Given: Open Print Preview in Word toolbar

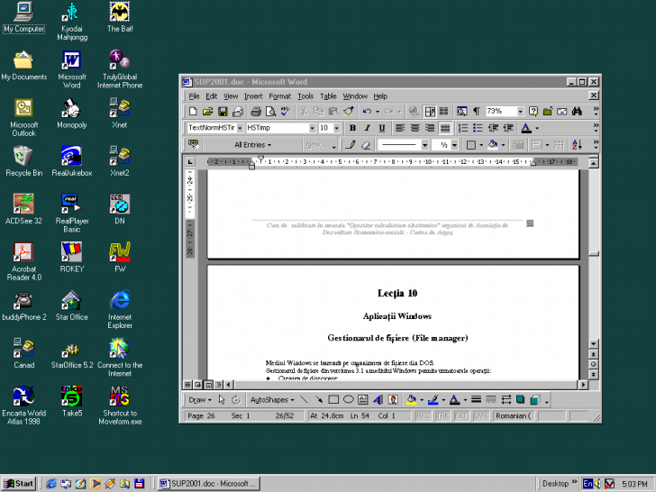Looking at the screenshot, I should pyautogui.click(x=270, y=112).
